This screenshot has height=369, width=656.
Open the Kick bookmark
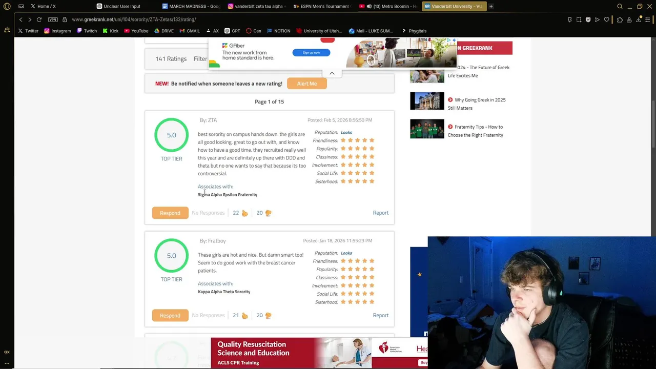coord(110,31)
